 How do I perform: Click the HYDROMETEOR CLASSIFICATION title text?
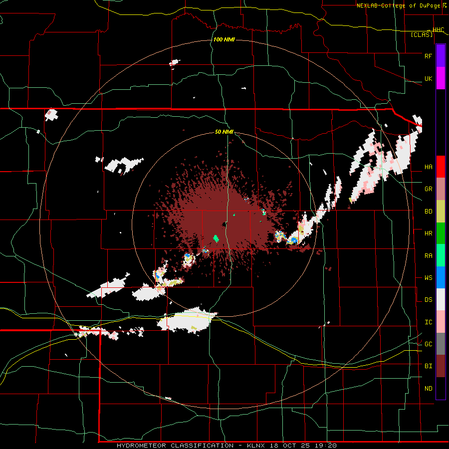click(175, 446)
